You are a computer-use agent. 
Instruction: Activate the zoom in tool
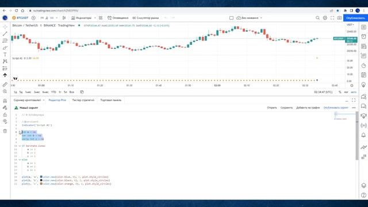click(x=5, y=91)
